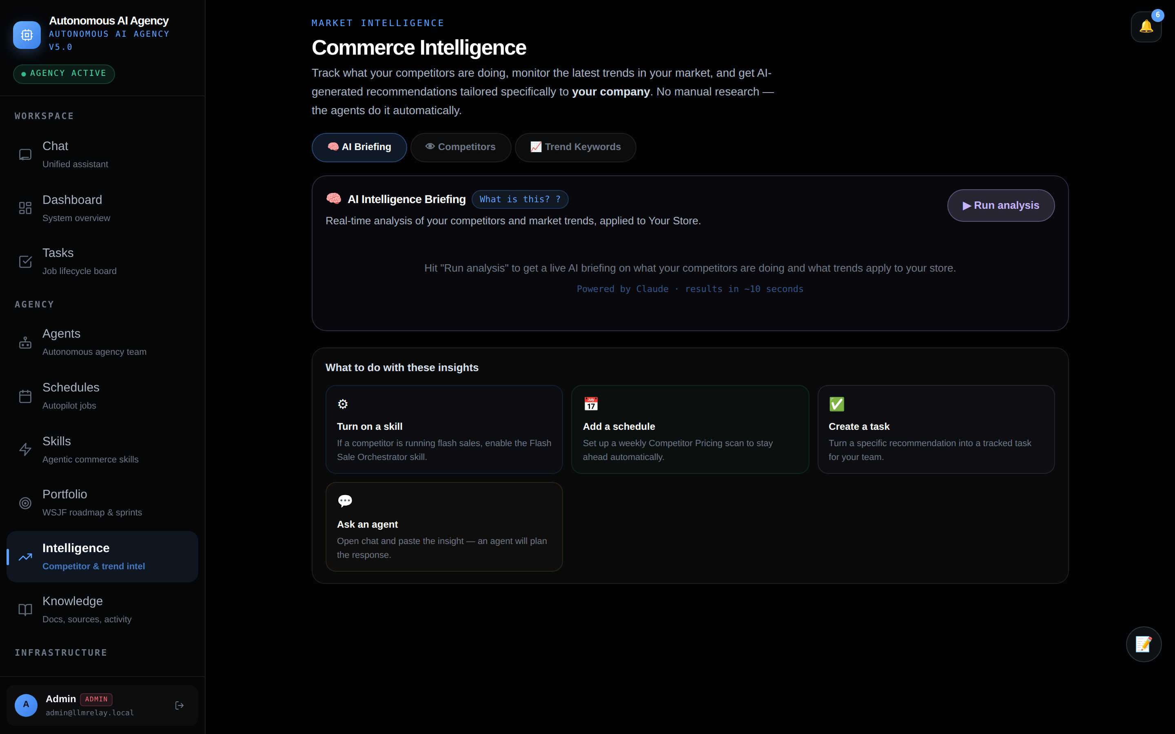Viewport: 1175px width, 734px height.
Task: Click the AGENCY section header
Action: click(34, 304)
